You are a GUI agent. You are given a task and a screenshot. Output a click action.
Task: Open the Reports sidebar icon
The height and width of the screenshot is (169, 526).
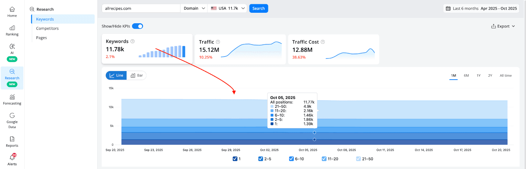click(x=12, y=139)
